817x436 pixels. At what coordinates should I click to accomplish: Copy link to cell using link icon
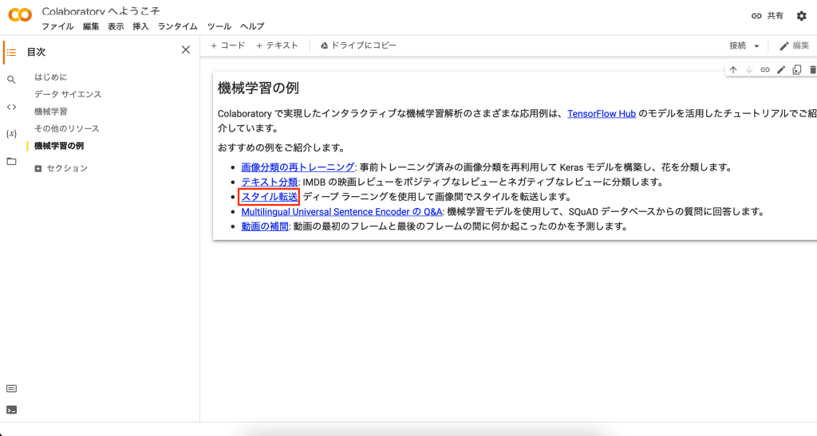(764, 70)
